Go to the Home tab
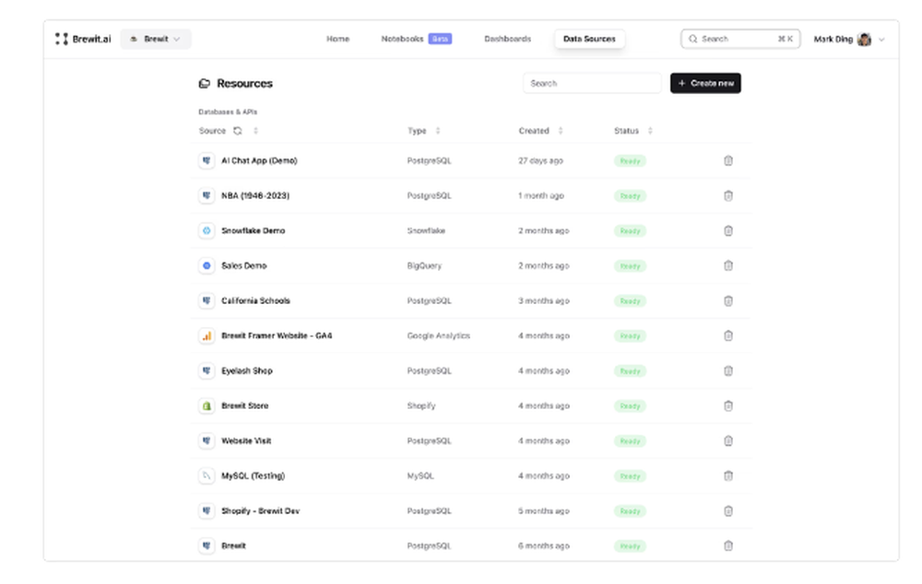922x584 pixels. pyautogui.click(x=337, y=39)
